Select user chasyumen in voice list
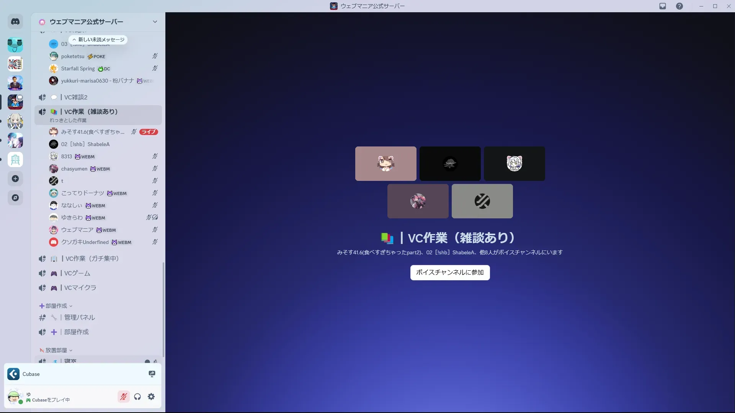This screenshot has height=413, width=735. pos(74,169)
